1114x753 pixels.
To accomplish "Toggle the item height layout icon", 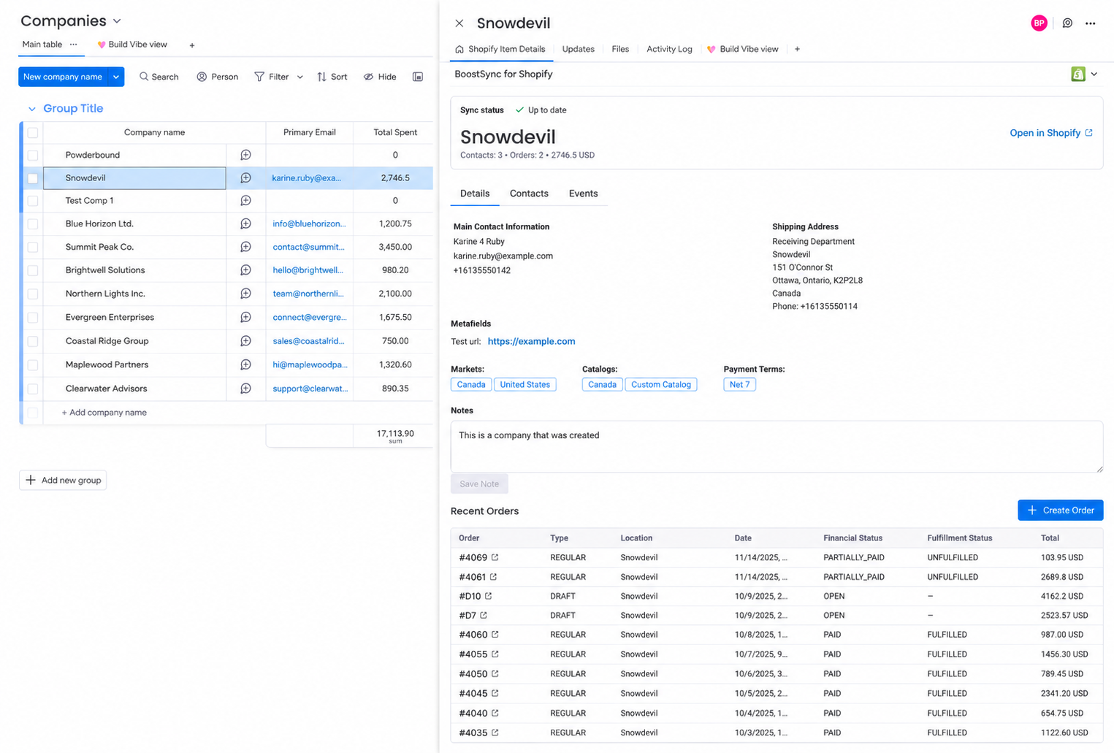I will 418,77.
